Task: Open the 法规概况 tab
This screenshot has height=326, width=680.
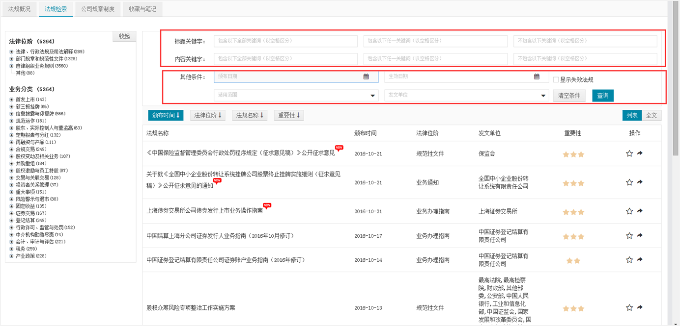Action: 20,9
